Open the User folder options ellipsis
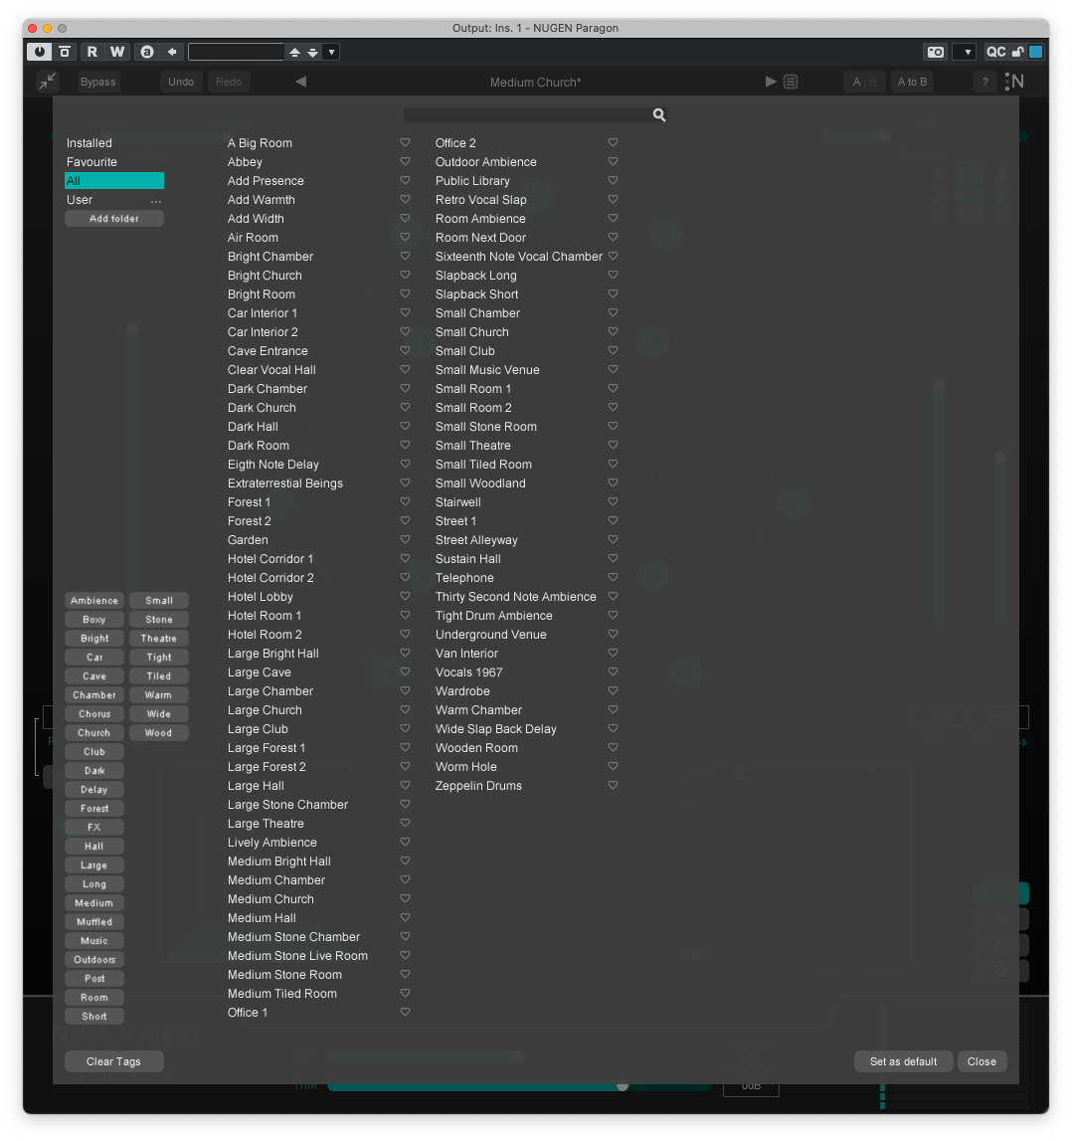 [x=156, y=201]
